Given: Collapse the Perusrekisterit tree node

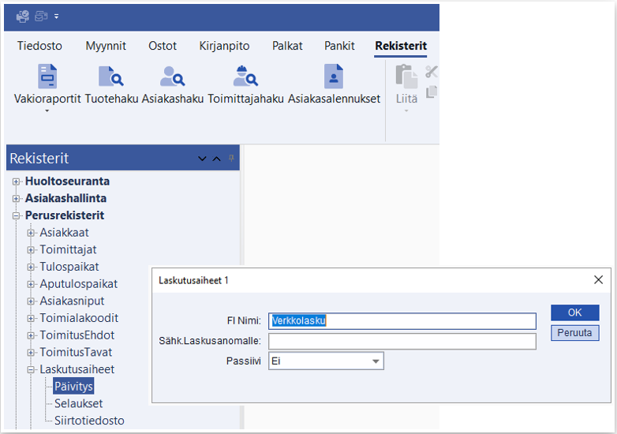Looking at the screenshot, I should 16,215.
